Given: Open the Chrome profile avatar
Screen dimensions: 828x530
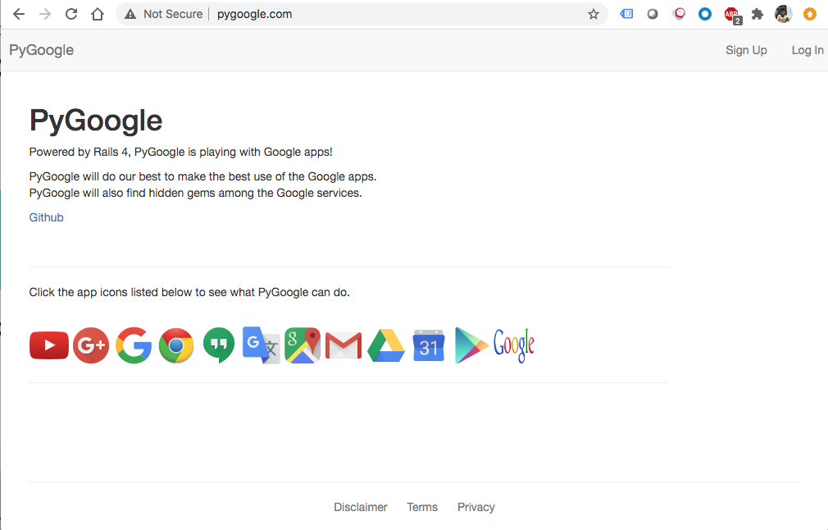Looking at the screenshot, I should pos(784,14).
